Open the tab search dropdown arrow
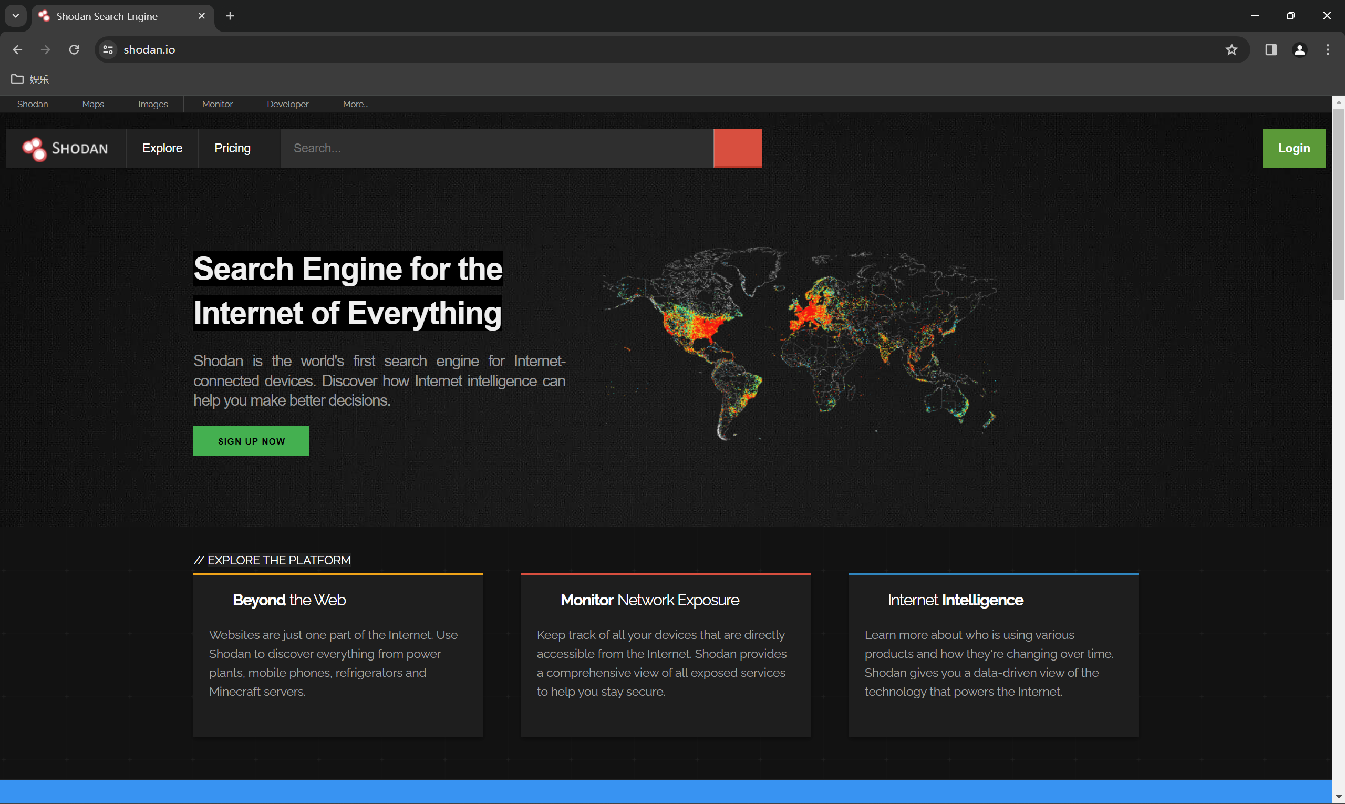Screen dimensions: 1345x804 point(16,16)
